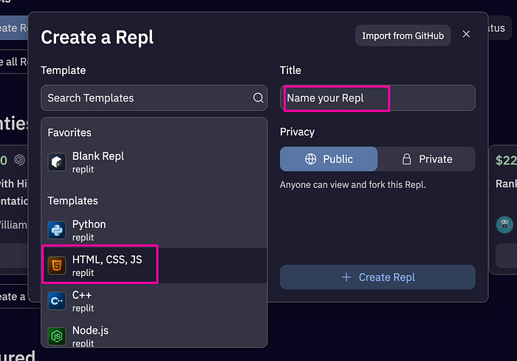Click the search magnifier icon
This screenshot has width=517, height=361.
(258, 98)
